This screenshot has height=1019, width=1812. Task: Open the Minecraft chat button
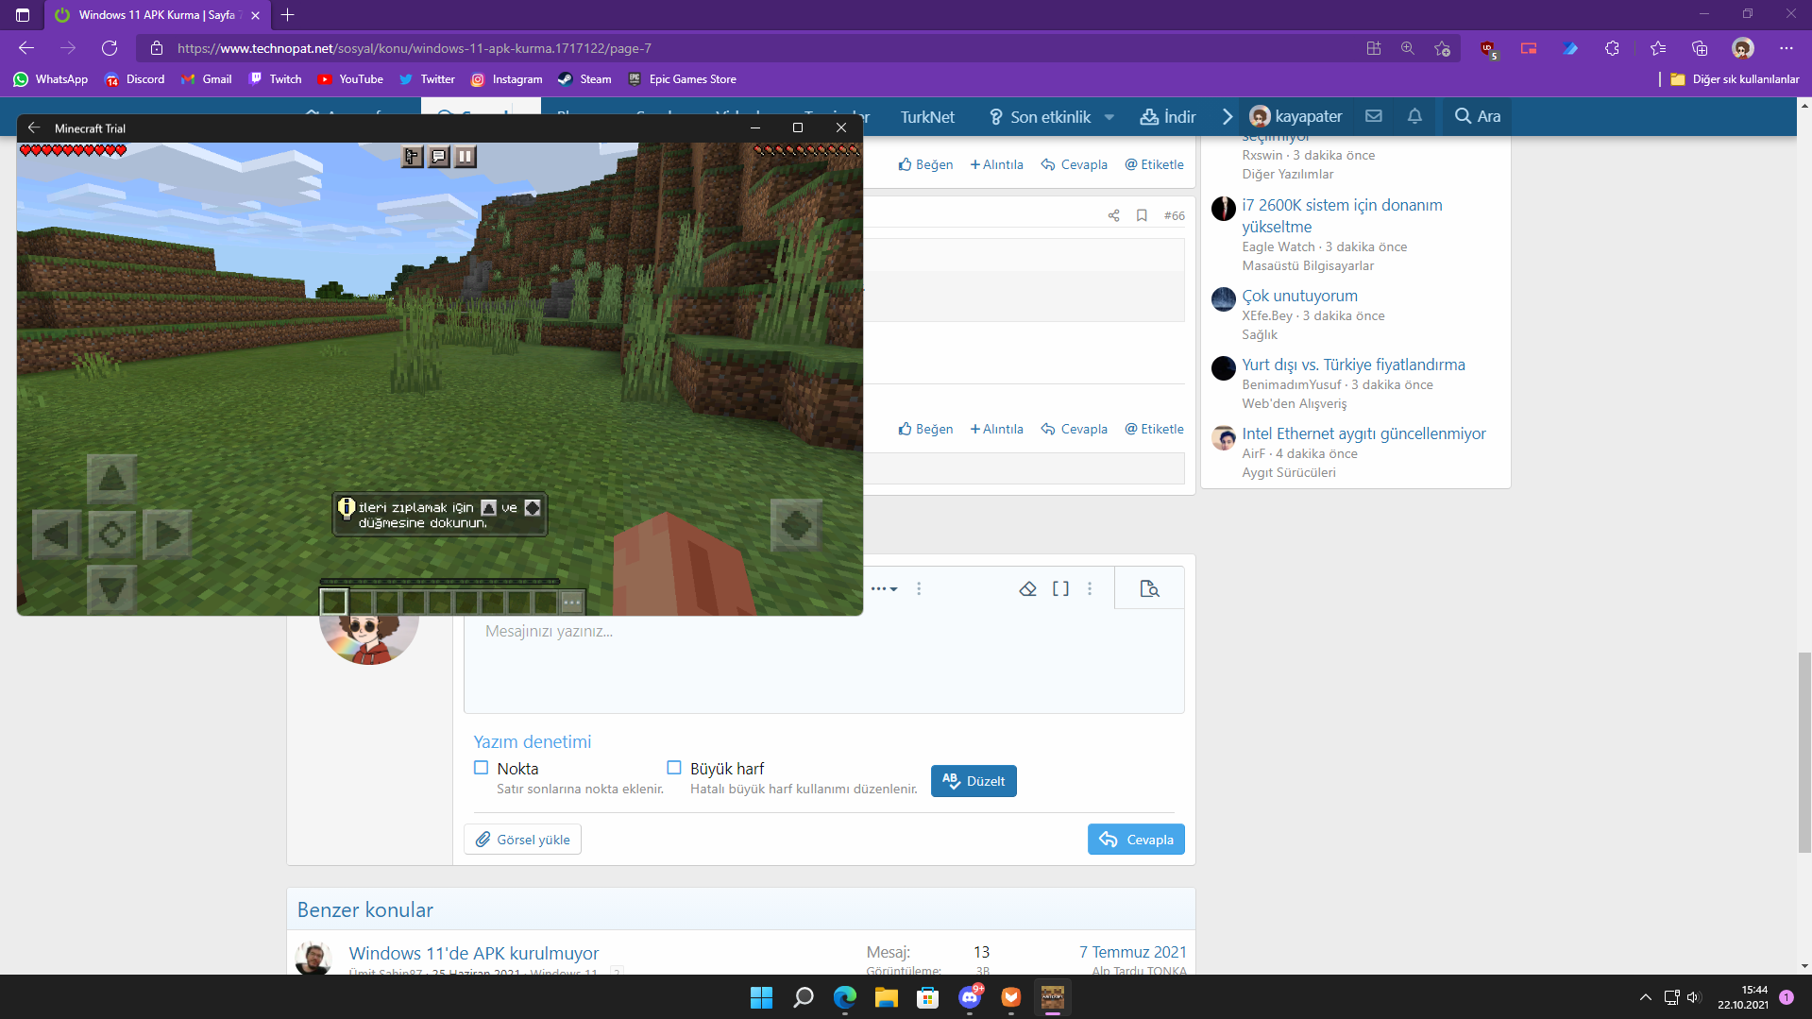point(439,157)
